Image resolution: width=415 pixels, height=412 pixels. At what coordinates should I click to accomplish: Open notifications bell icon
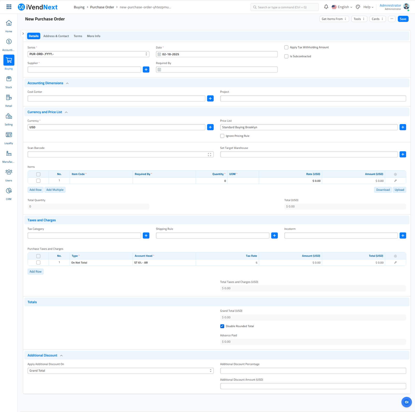(326, 7)
